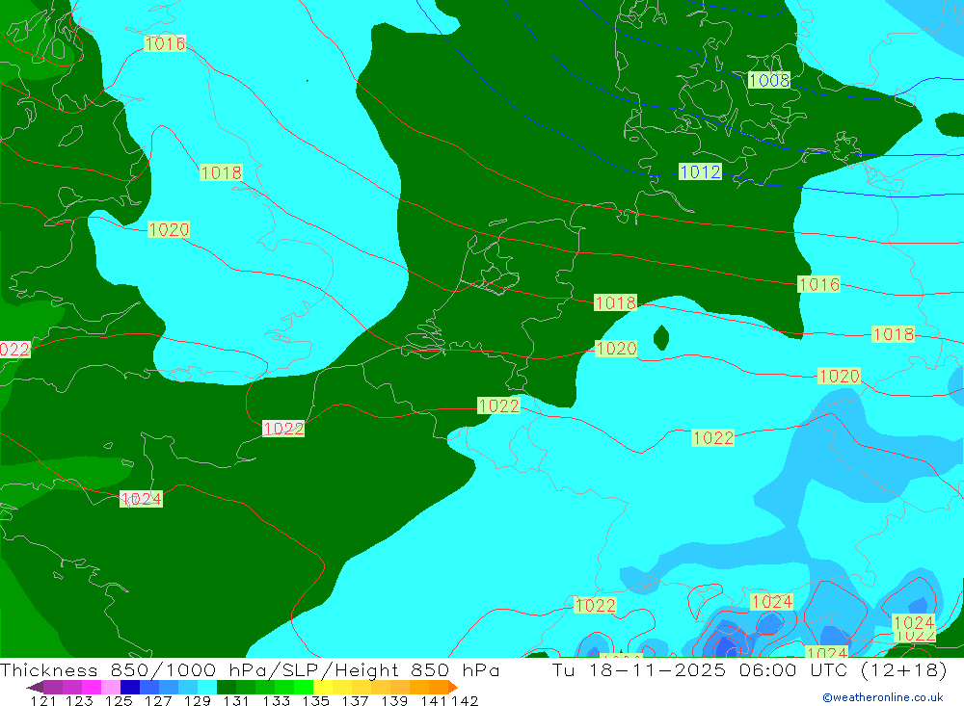Click the purple left arrow of legend
964x706 pixels.
(35, 687)
